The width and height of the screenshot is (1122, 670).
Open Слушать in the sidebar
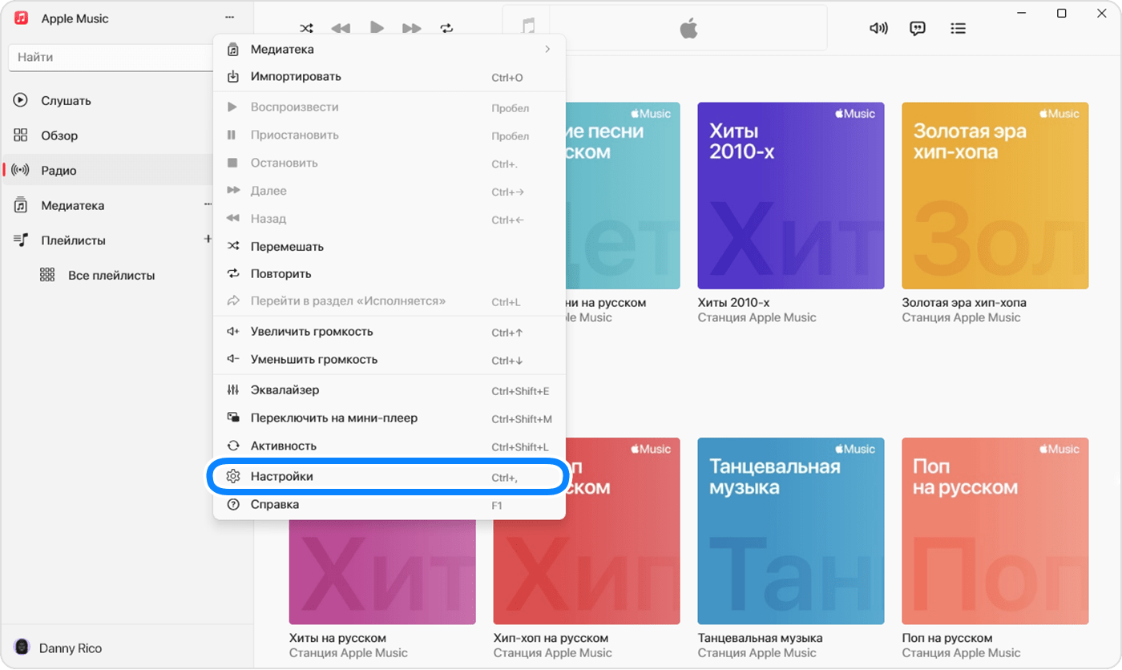107,101
